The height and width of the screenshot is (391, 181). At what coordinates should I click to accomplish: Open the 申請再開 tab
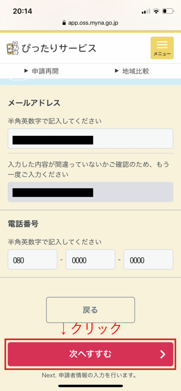41,71
